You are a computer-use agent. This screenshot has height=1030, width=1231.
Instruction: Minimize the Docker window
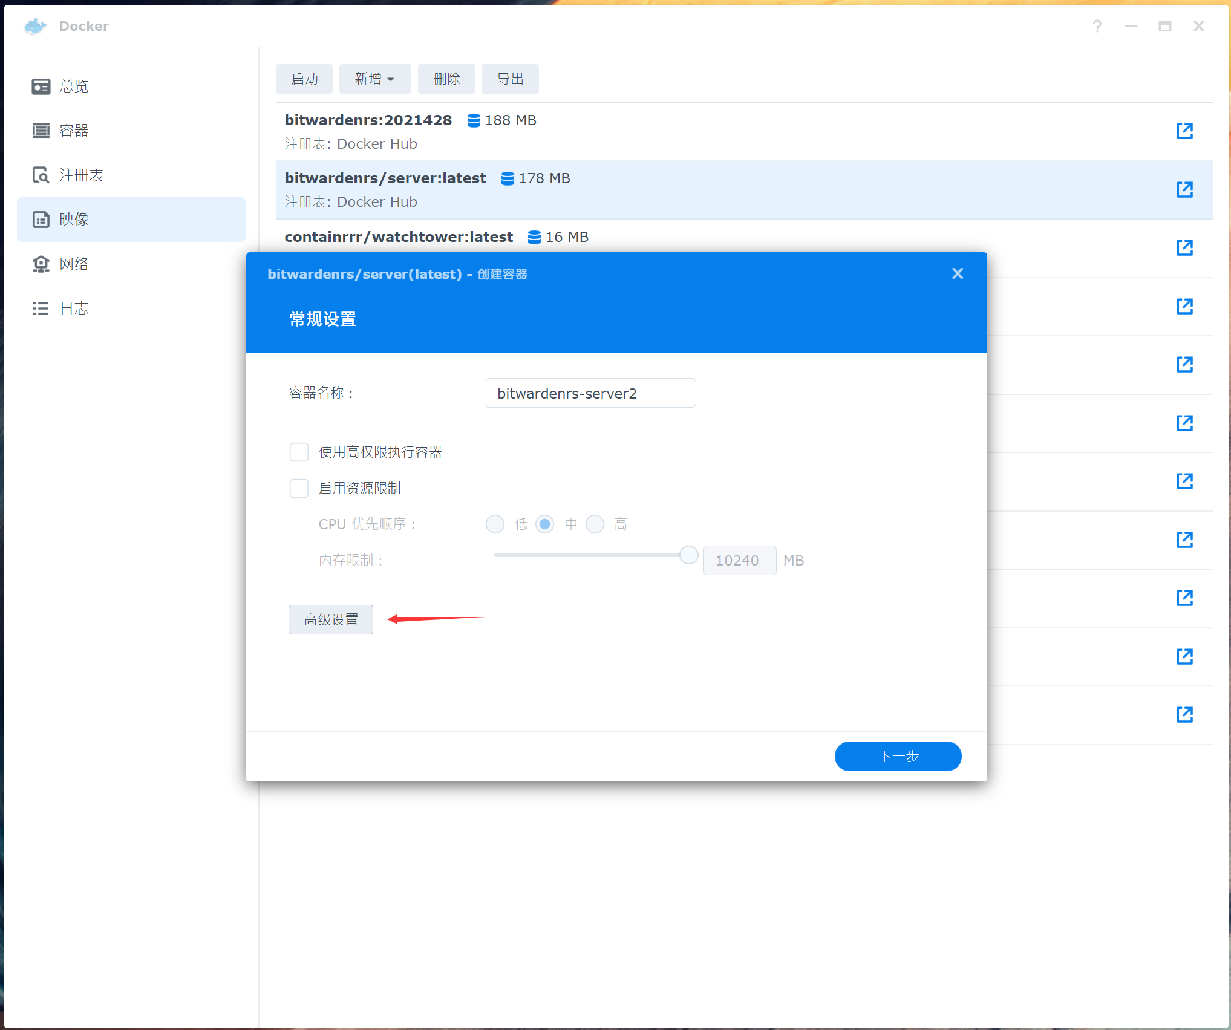[x=1131, y=26]
